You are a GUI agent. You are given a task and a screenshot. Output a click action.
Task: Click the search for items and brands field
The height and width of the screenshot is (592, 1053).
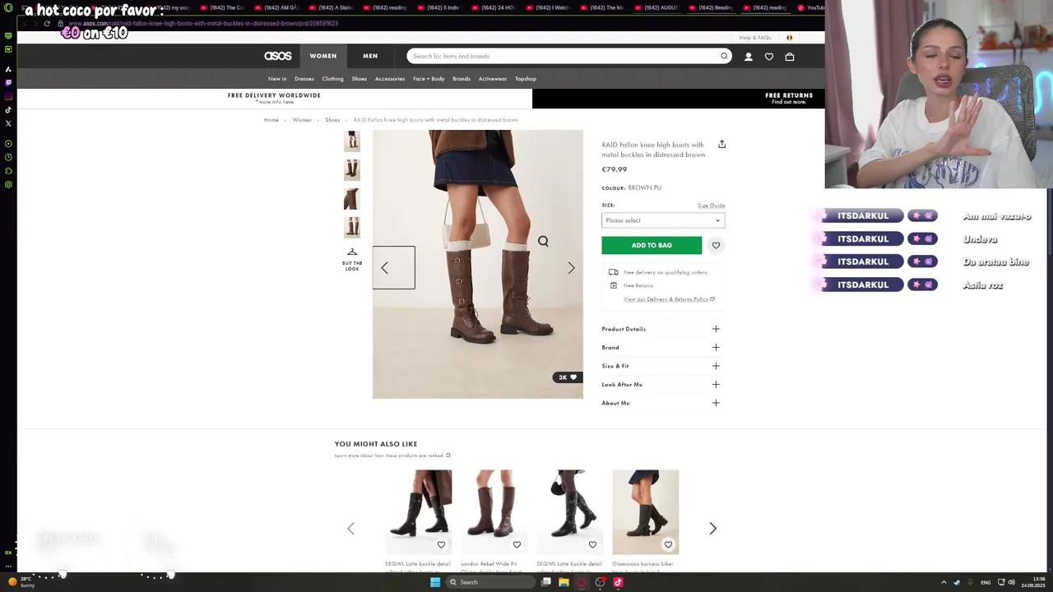click(x=564, y=56)
